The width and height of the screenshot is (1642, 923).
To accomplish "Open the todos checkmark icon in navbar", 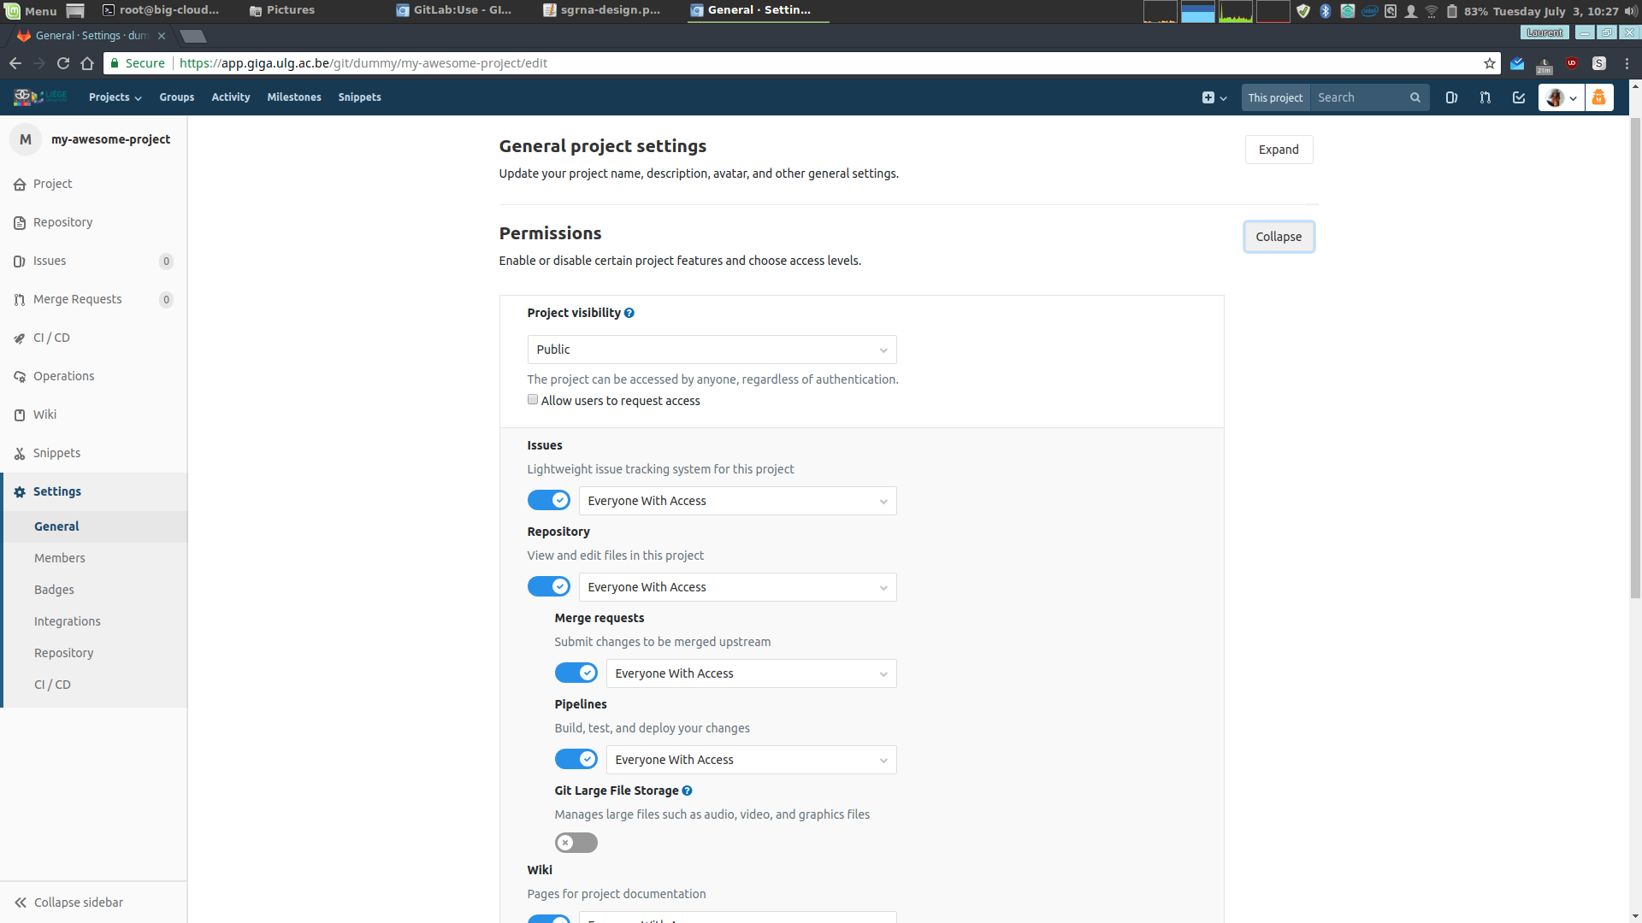I will [1519, 97].
